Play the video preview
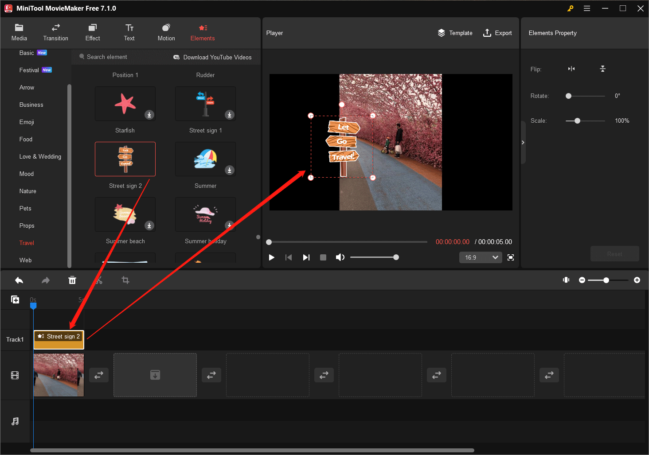This screenshot has width=649, height=455. pyautogui.click(x=272, y=257)
